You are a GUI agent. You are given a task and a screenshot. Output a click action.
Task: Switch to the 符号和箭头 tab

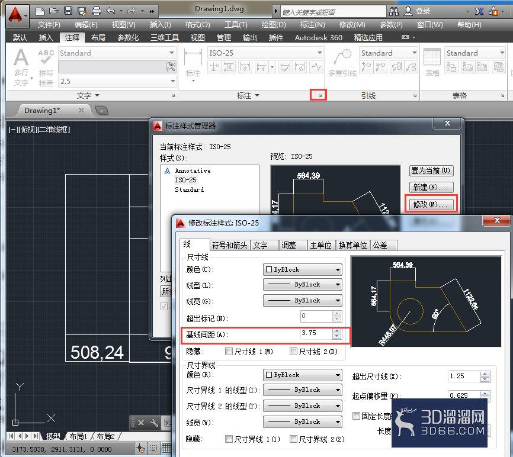pyautogui.click(x=230, y=245)
